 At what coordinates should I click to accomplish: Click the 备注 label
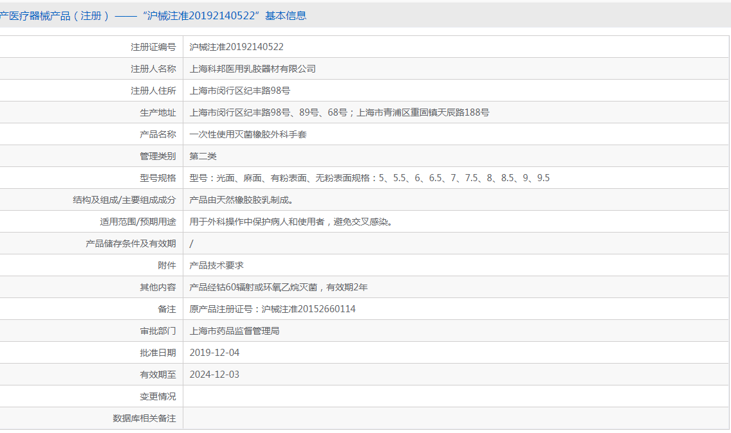point(167,310)
